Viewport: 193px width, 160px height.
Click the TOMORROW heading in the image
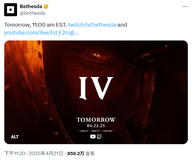click(x=96, y=119)
